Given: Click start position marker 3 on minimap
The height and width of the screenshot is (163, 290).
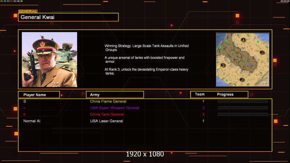Looking at the screenshot, I should click(223, 65).
